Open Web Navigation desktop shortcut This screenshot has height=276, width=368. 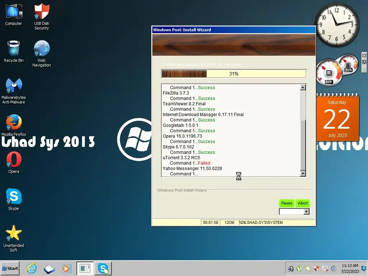tap(42, 54)
